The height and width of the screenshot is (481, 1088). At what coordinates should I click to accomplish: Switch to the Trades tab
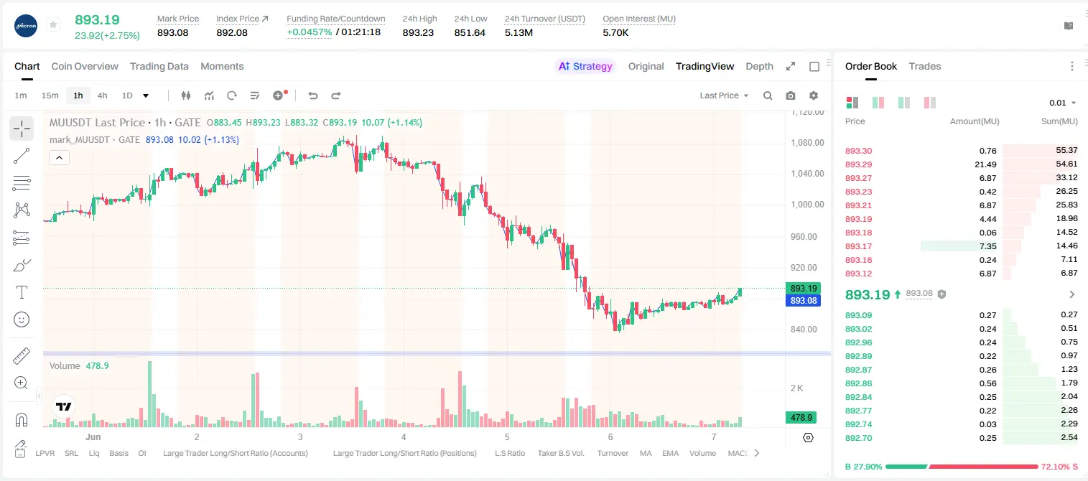click(x=925, y=66)
